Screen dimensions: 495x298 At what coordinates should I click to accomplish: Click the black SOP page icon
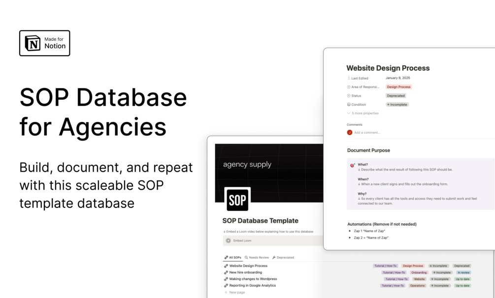[237, 200]
